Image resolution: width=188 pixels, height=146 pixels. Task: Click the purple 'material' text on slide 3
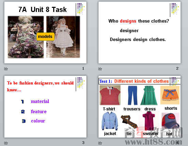40,101
